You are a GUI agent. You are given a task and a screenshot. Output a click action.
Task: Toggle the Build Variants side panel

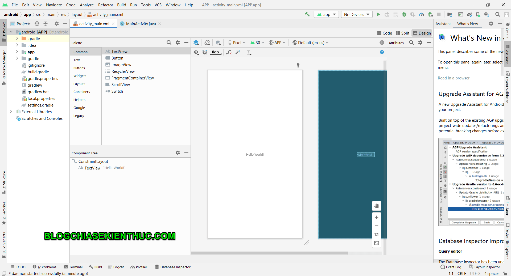pyautogui.click(x=4, y=245)
